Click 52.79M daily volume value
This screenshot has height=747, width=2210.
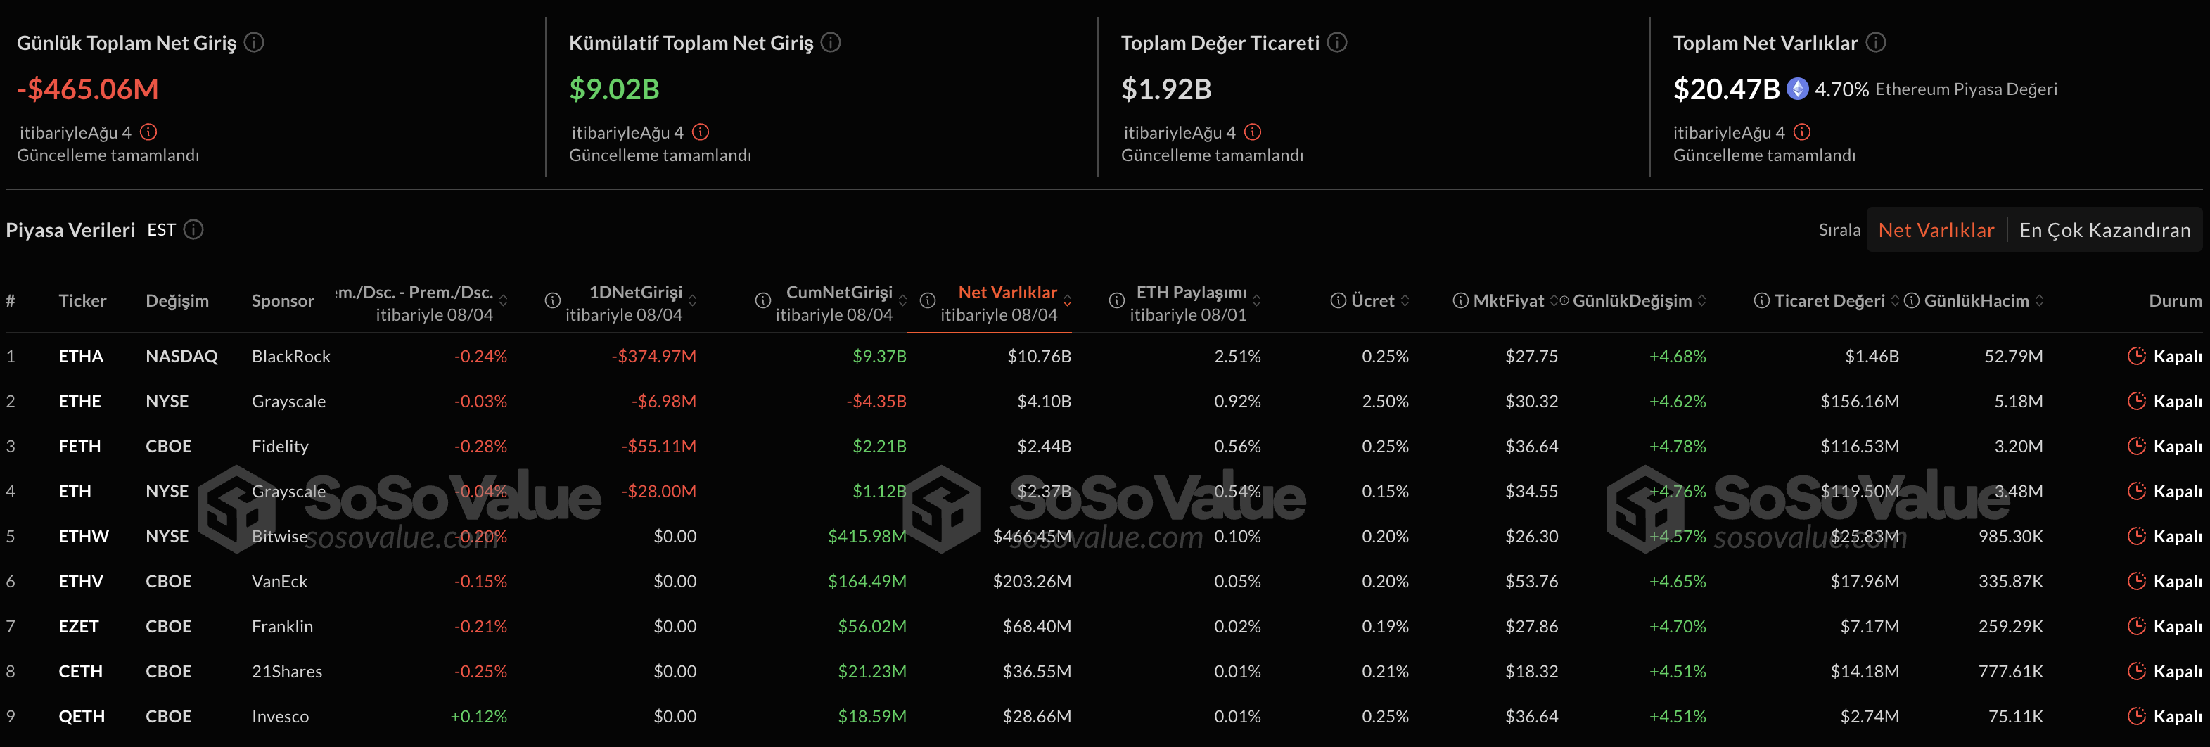2014,356
